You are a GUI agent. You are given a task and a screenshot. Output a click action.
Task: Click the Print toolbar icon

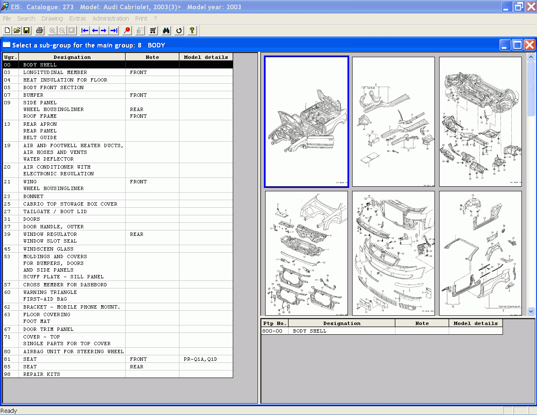point(39,30)
